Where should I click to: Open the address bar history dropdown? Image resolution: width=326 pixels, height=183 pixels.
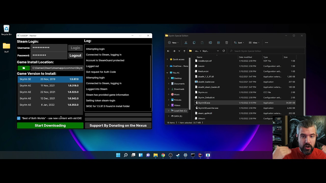[218, 51]
